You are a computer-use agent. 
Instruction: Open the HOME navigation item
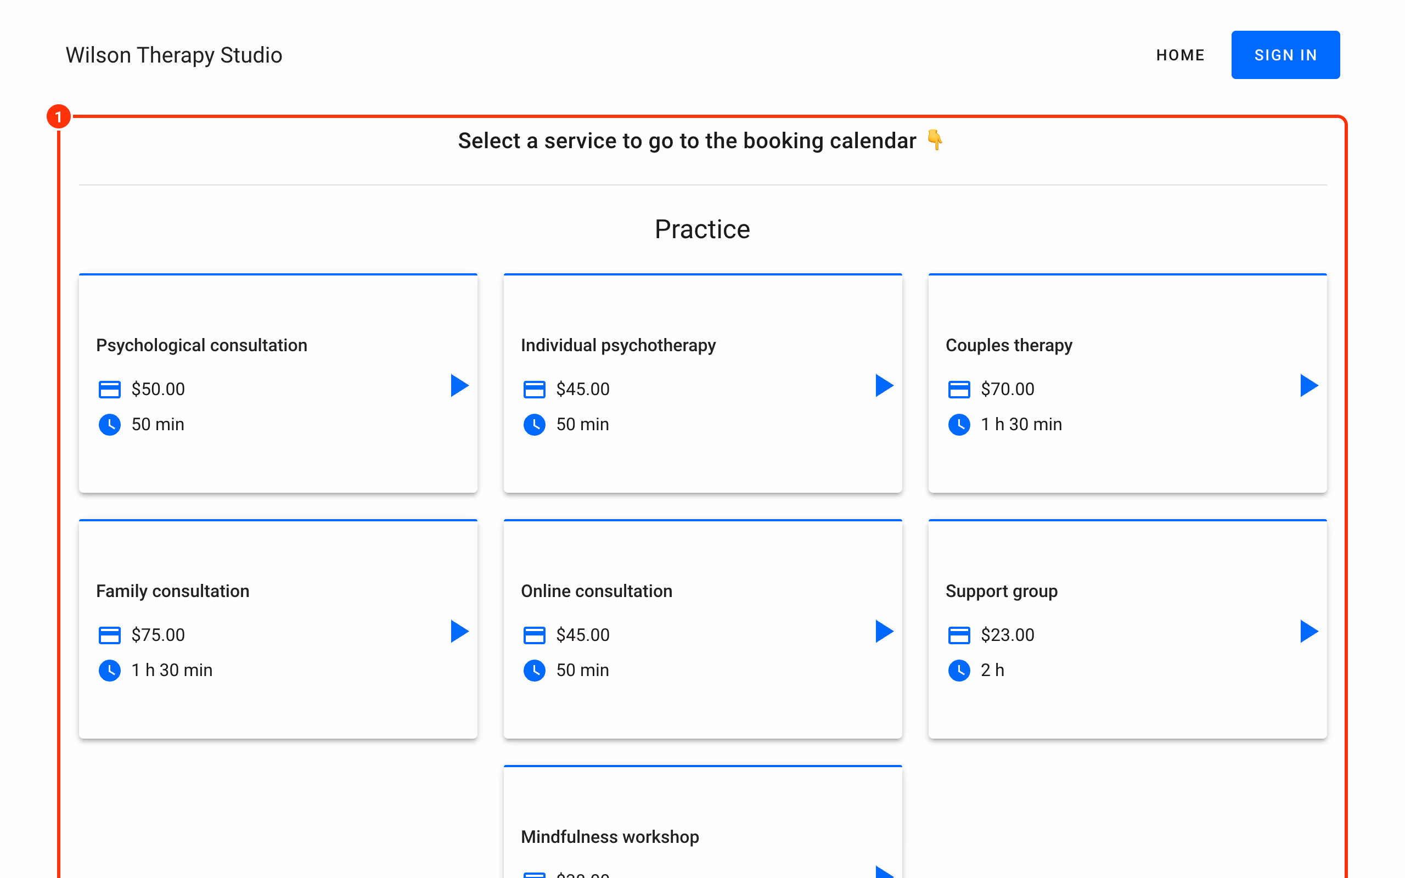point(1181,55)
